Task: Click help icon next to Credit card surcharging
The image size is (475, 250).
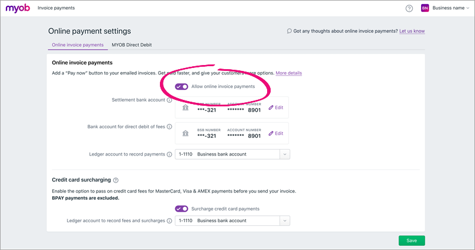Action: pos(115,180)
